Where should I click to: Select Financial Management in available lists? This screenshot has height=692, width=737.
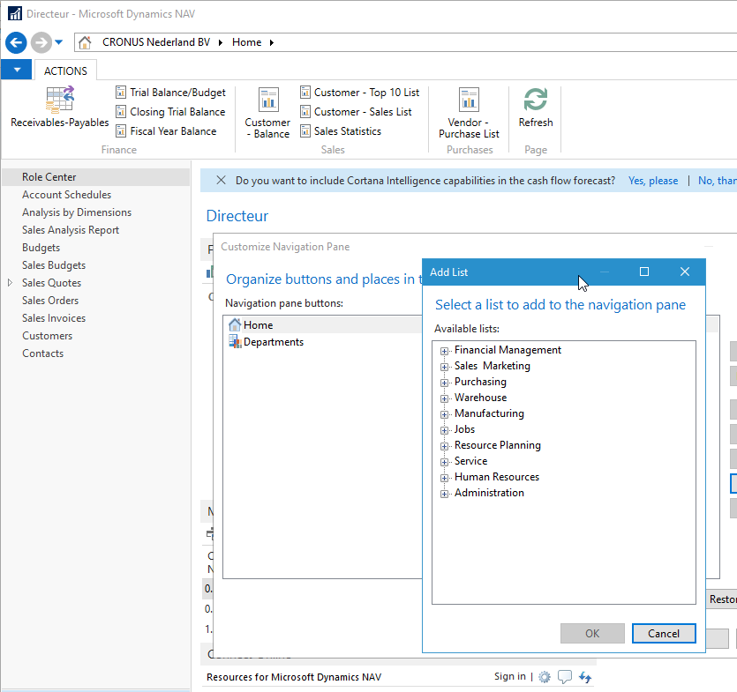point(508,350)
